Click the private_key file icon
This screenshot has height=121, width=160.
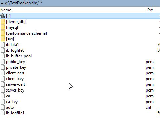pyautogui.click(x=3, y=67)
